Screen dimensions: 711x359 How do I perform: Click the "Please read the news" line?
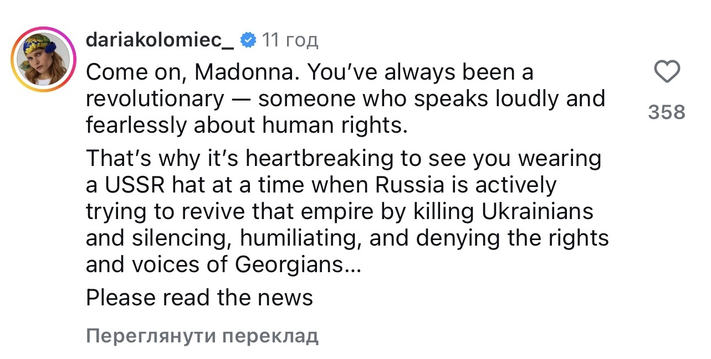[x=200, y=298]
